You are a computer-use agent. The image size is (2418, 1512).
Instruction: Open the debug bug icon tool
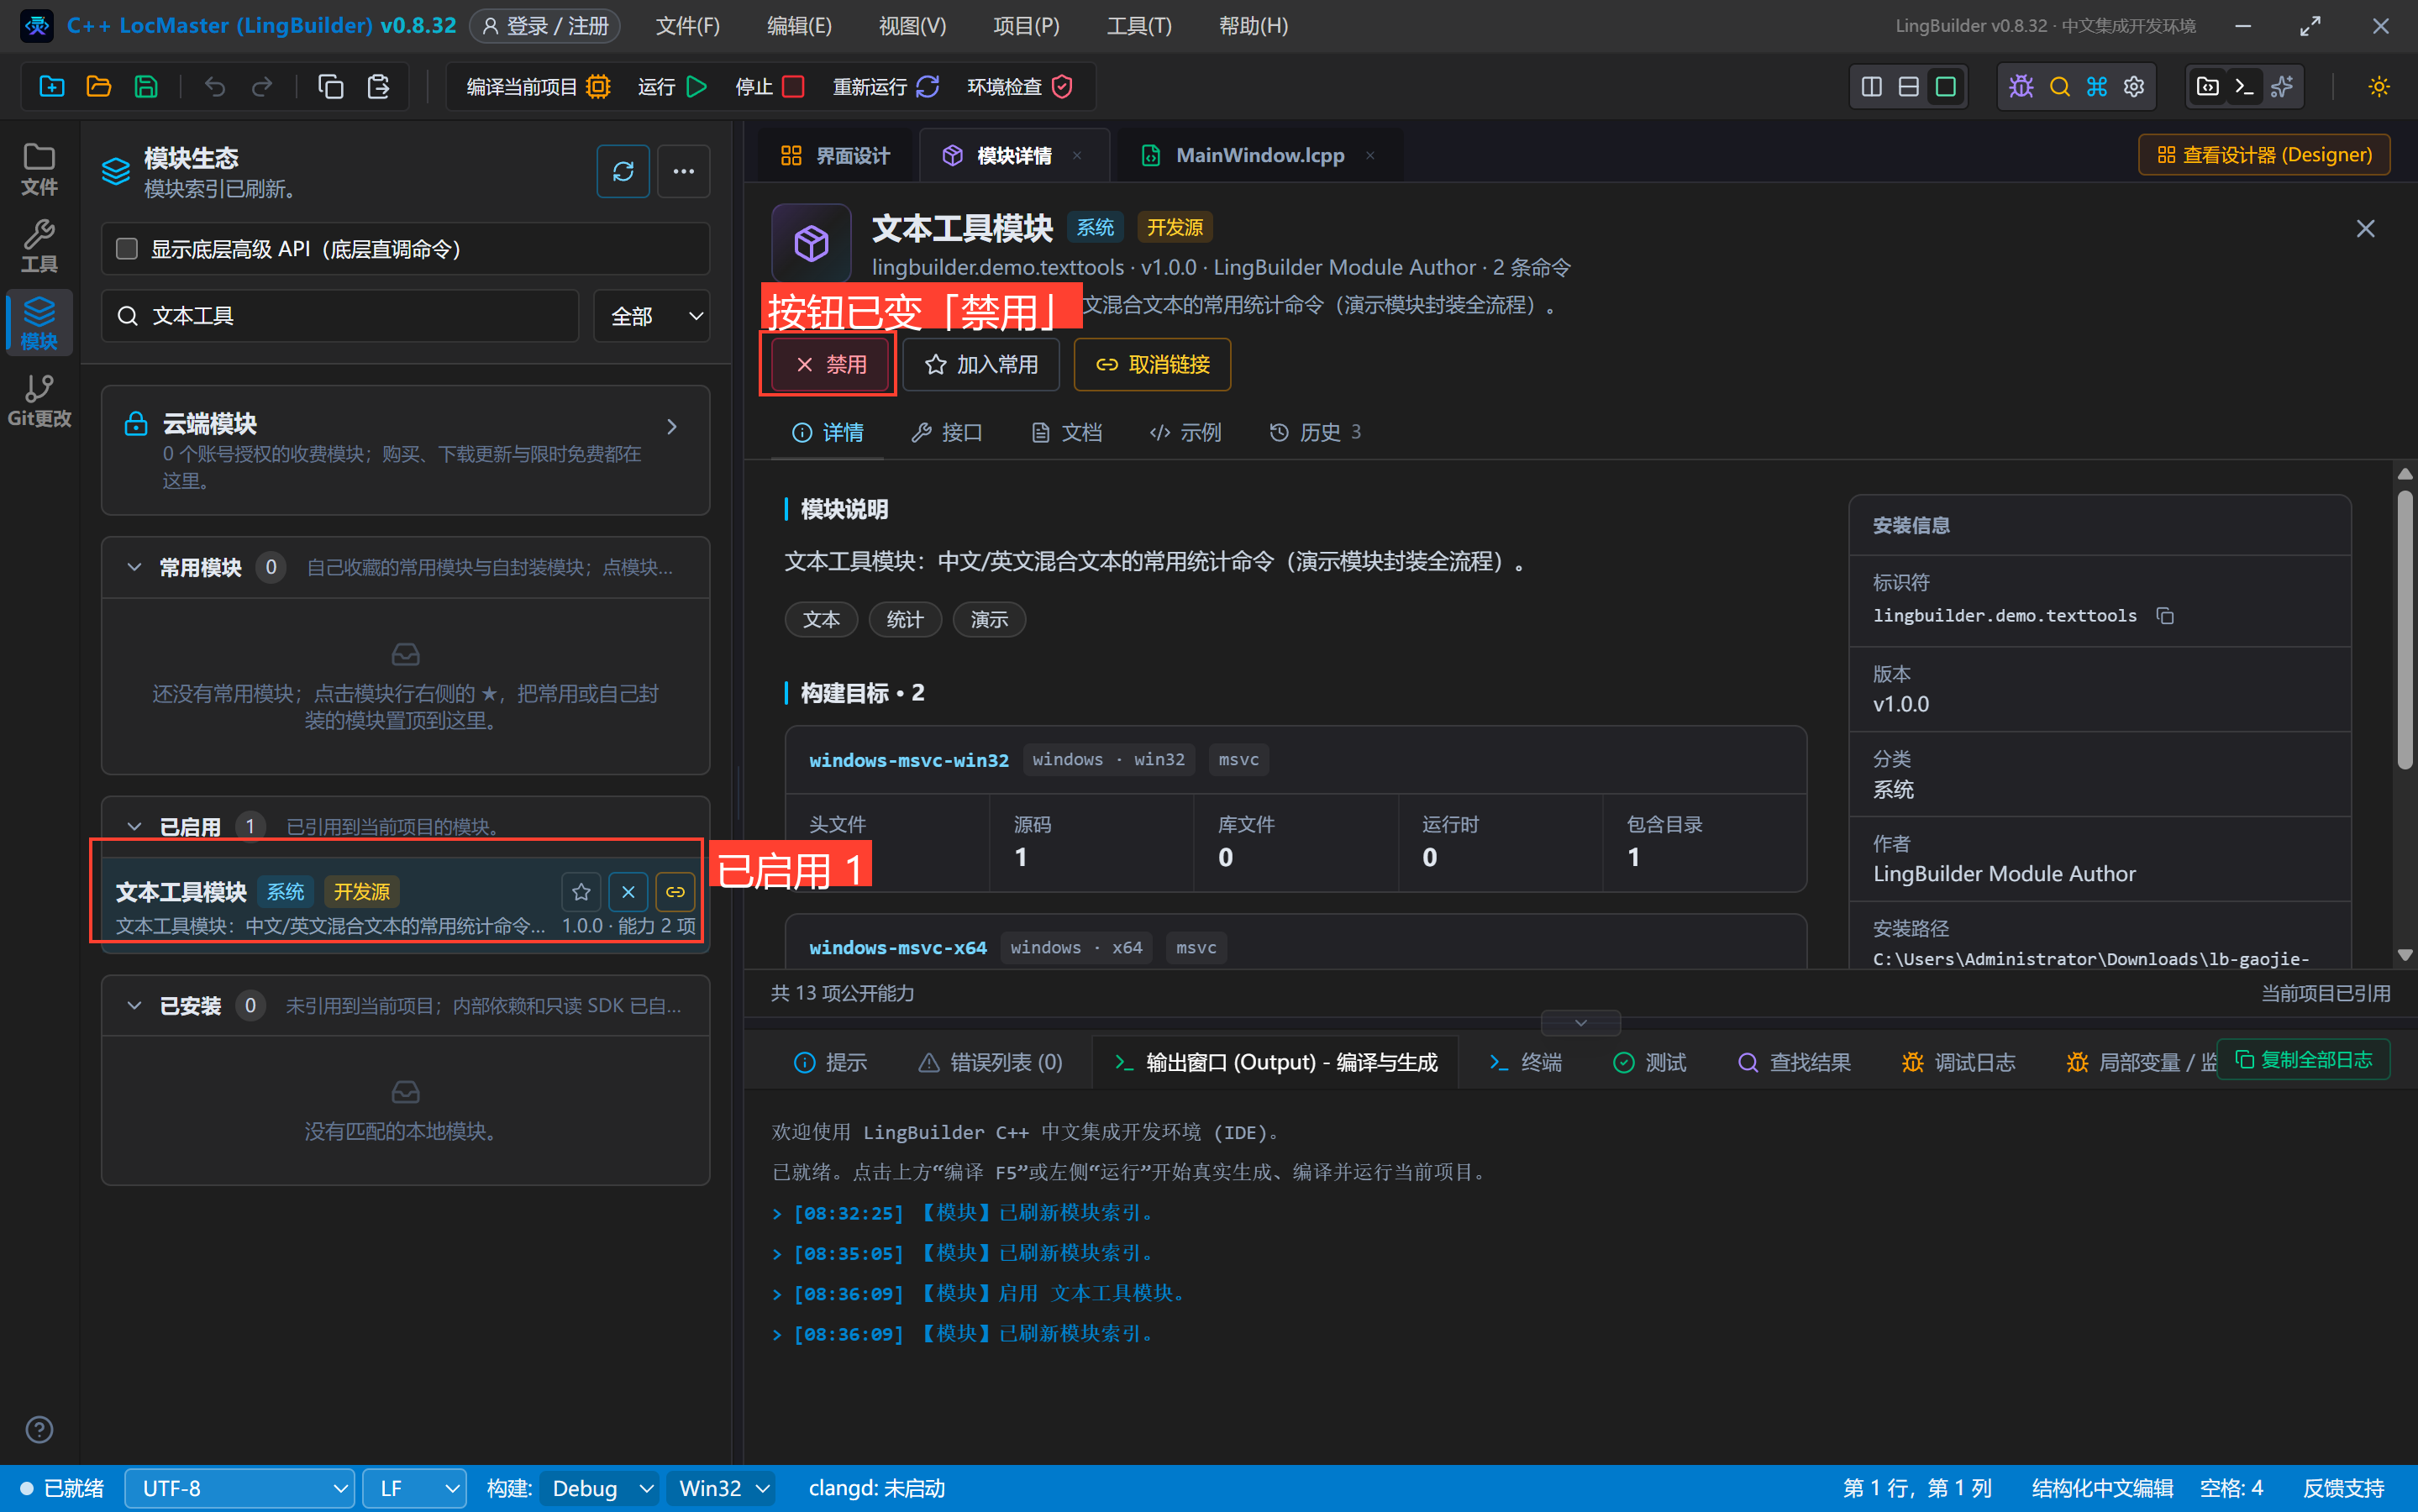coord(2021,86)
